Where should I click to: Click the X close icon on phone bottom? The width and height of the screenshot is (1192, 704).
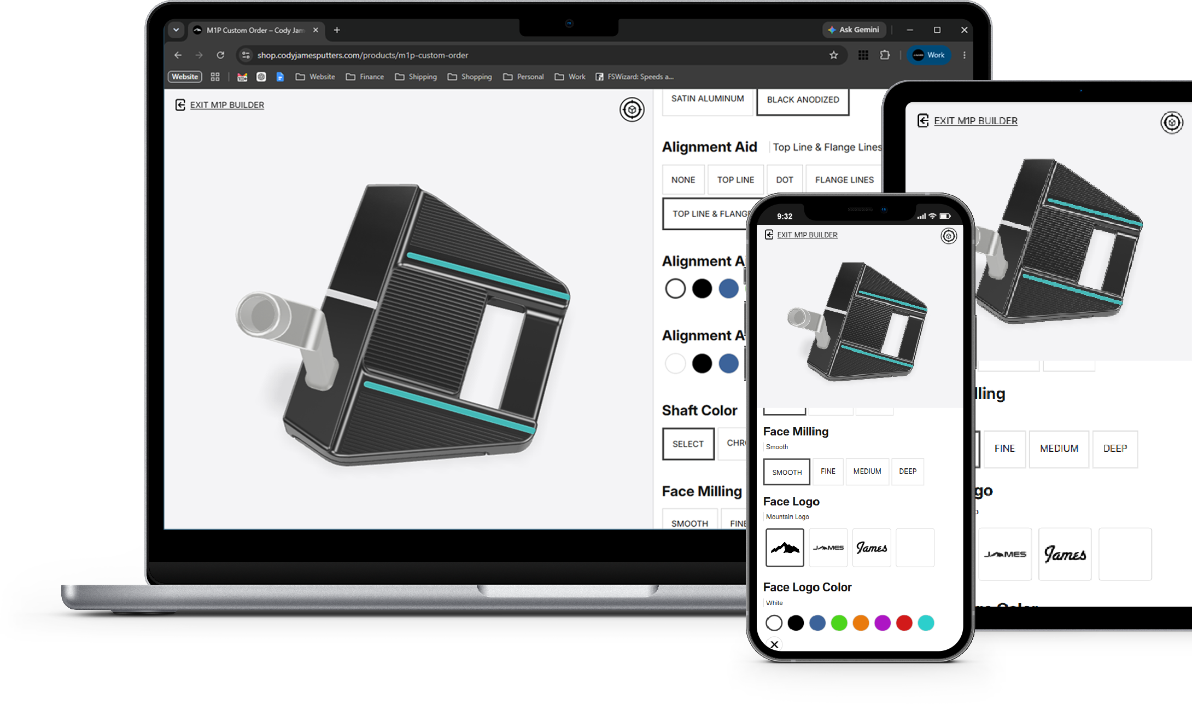click(x=774, y=644)
